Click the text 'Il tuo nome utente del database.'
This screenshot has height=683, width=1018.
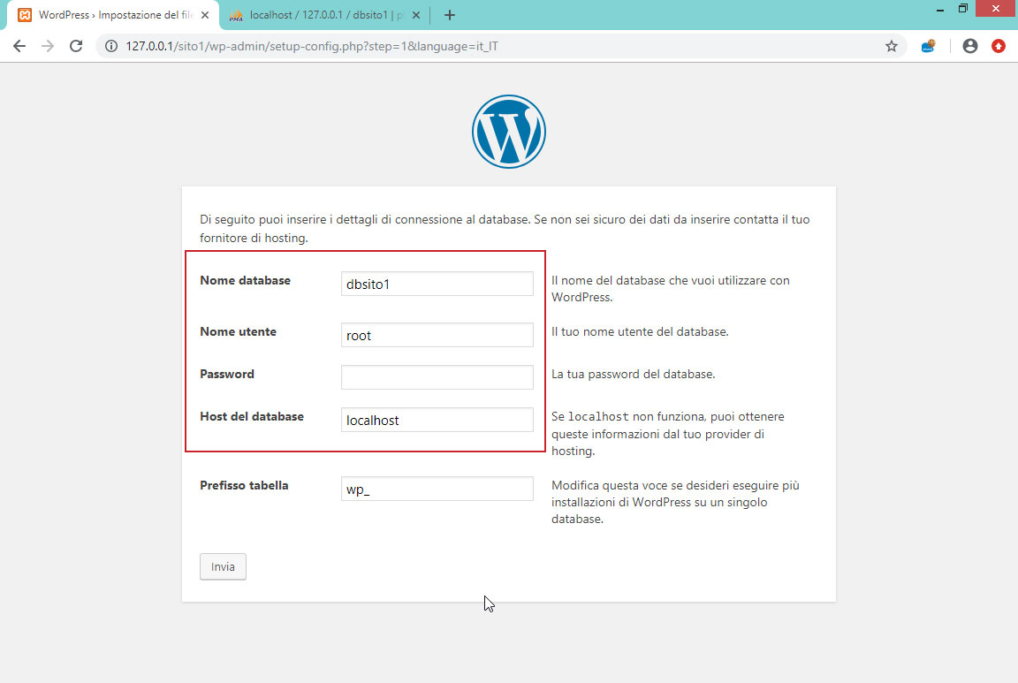click(640, 331)
